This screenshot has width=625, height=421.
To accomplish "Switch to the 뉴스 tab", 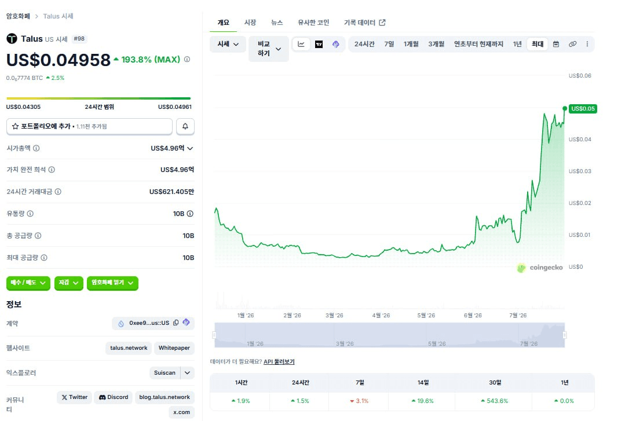I will point(277,23).
